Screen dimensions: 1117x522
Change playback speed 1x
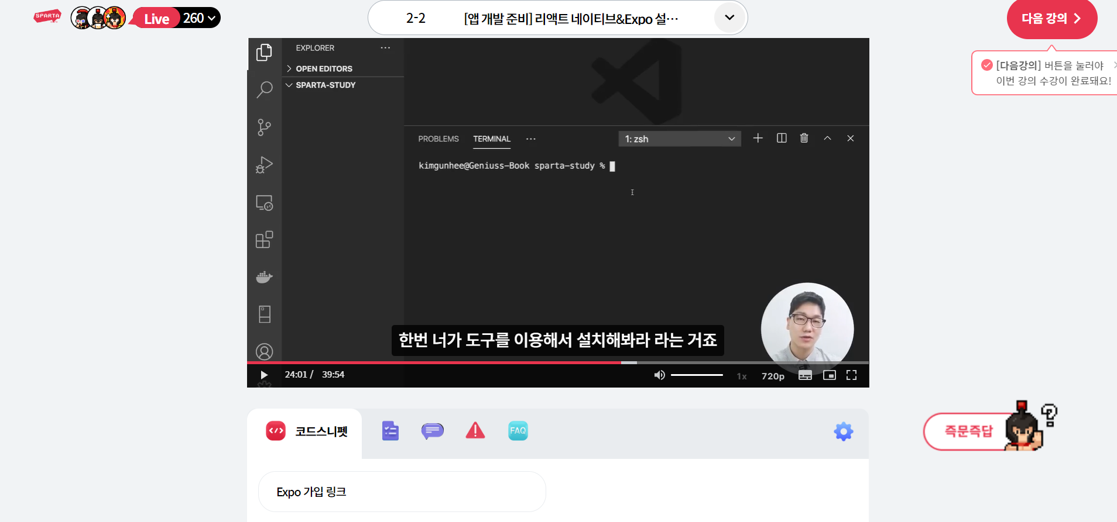click(x=742, y=376)
